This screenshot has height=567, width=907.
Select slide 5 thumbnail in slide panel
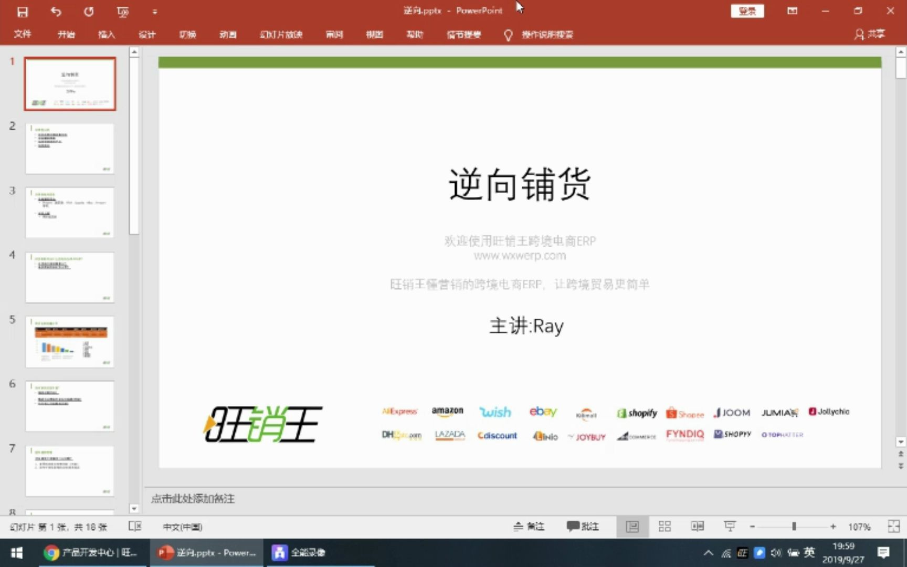[70, 341]
